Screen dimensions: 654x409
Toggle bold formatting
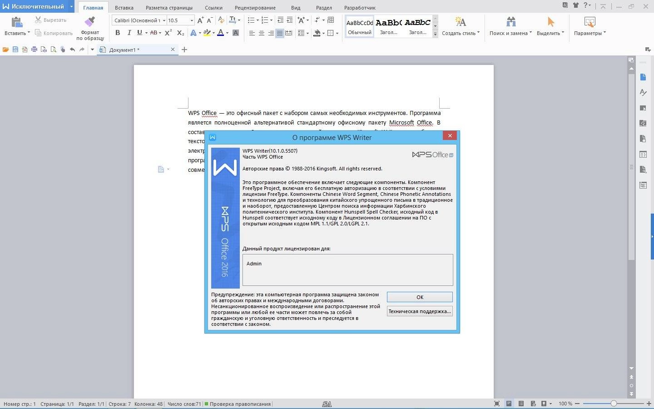(118, 33)
